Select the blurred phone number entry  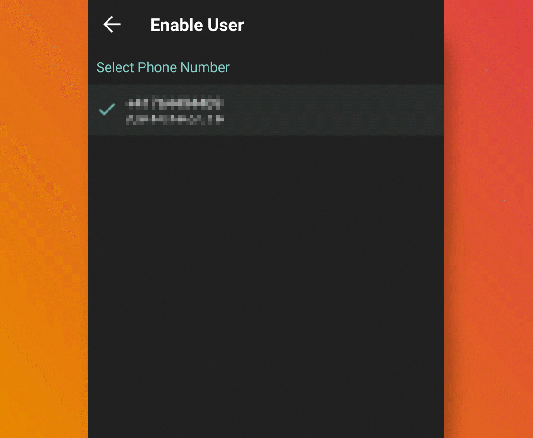174,110
